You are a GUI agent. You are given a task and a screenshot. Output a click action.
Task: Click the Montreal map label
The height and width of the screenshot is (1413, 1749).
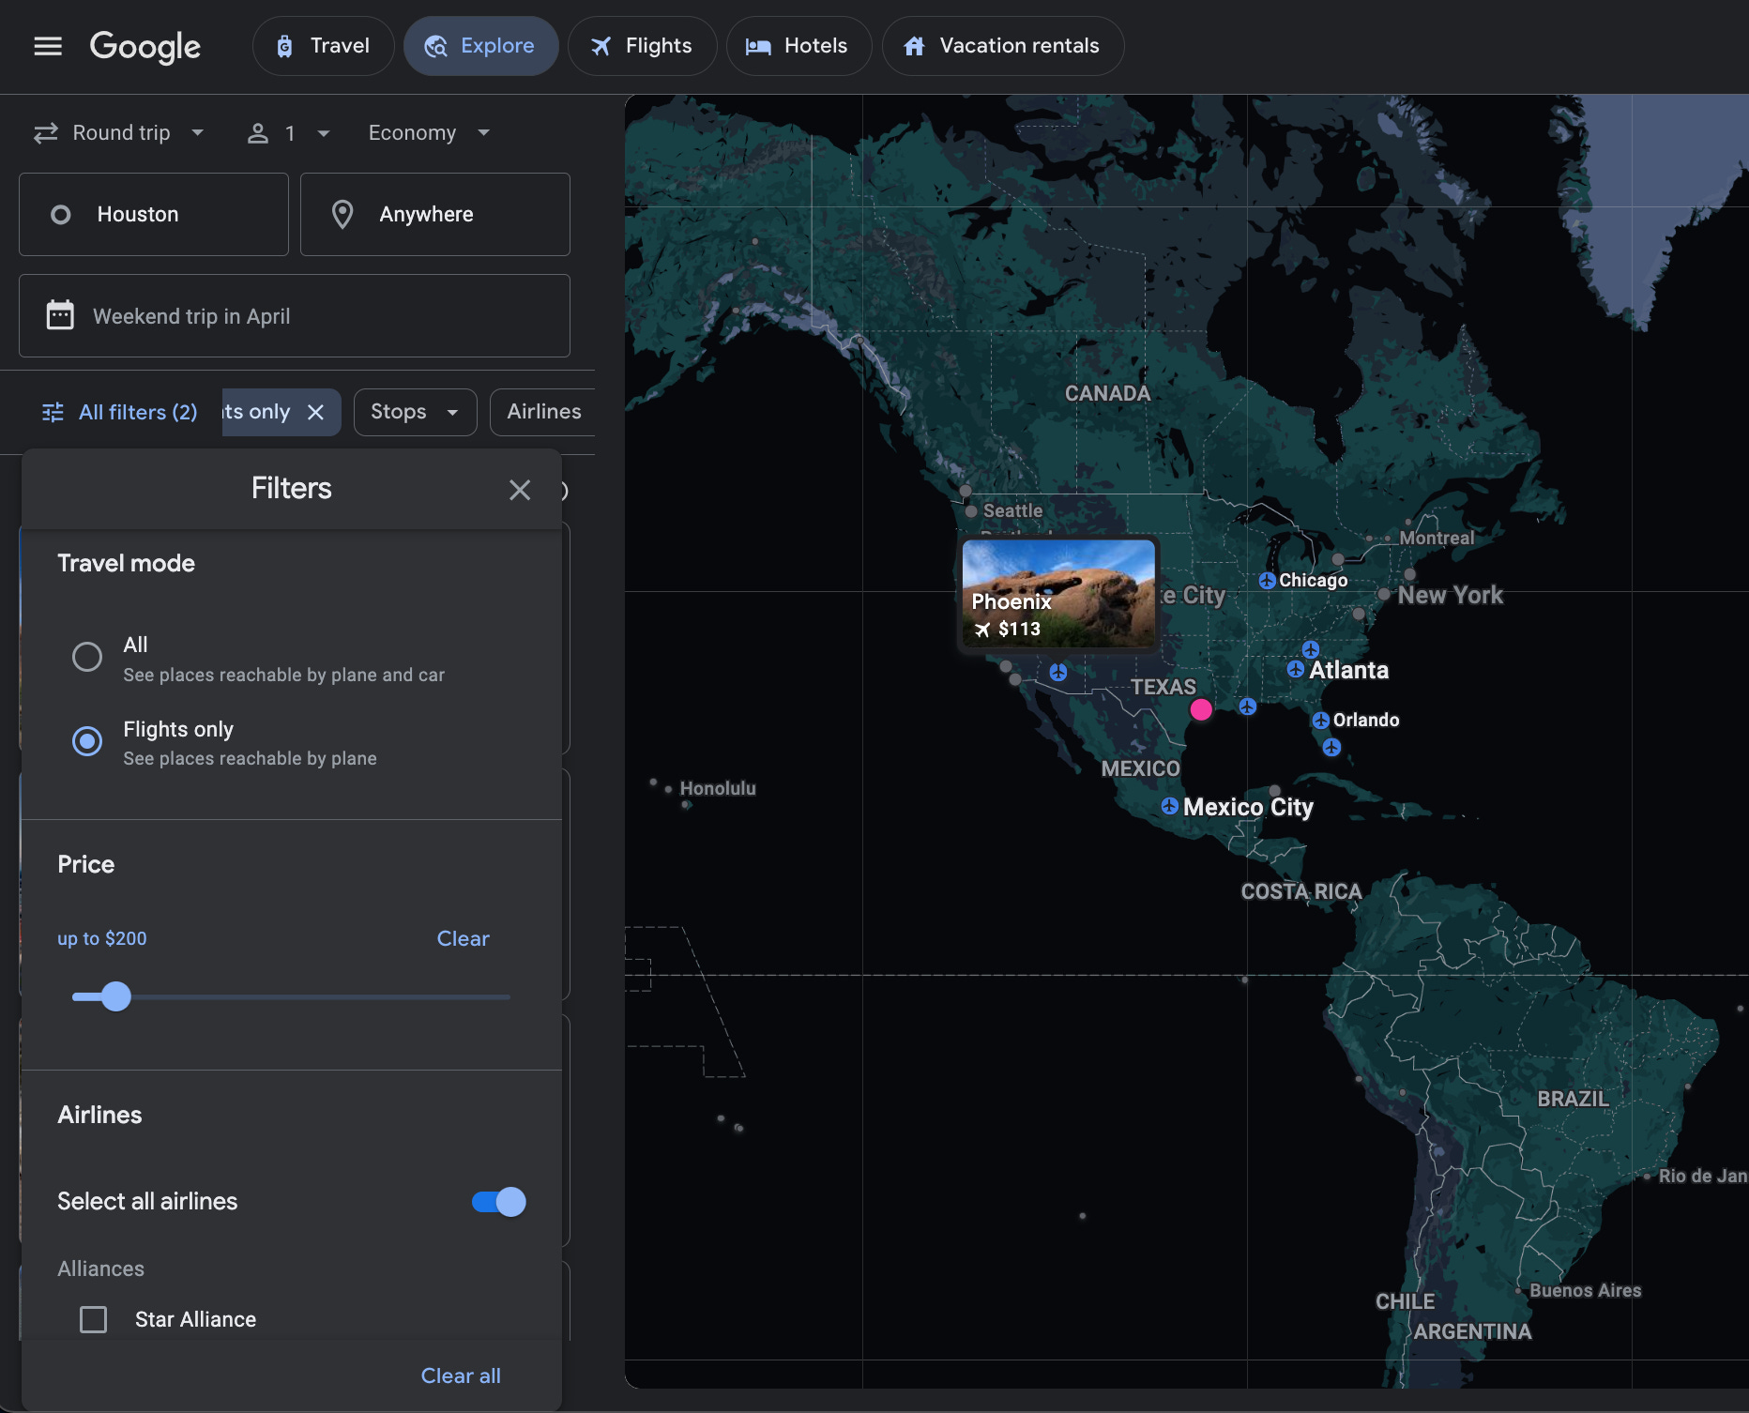[x=1437, y=538]
